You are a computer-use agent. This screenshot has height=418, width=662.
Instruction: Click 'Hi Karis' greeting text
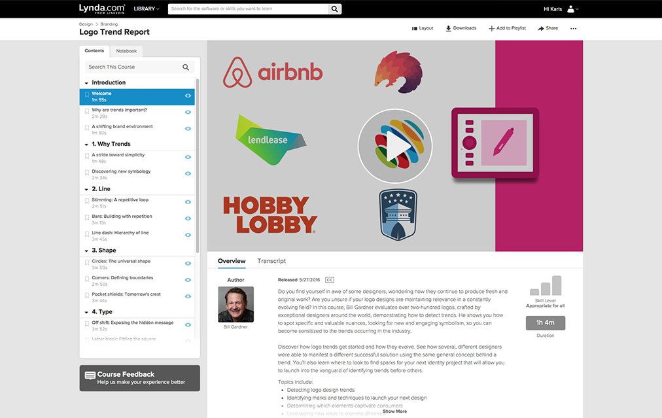point(553,9)
